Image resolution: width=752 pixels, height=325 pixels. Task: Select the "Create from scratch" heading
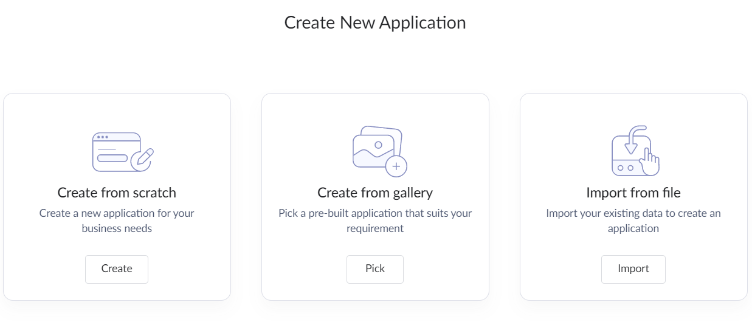tap(117, 193)
